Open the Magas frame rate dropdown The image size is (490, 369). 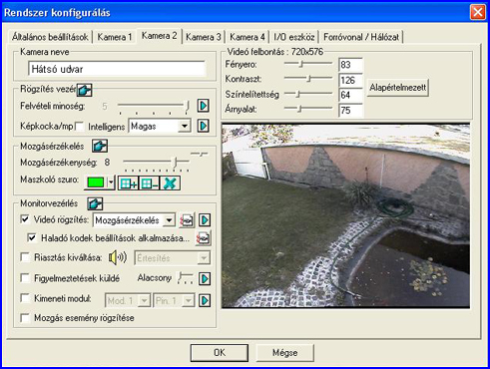pos(184,127)
